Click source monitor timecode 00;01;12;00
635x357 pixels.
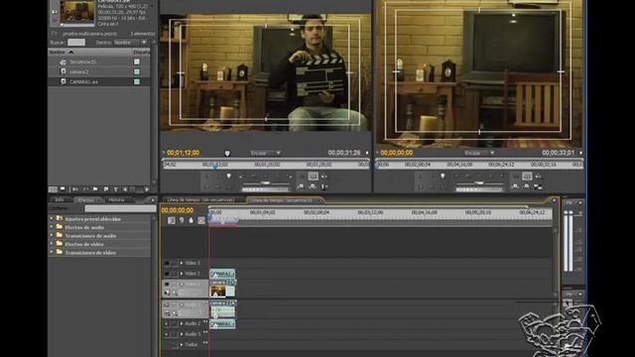tap(183, 153)
